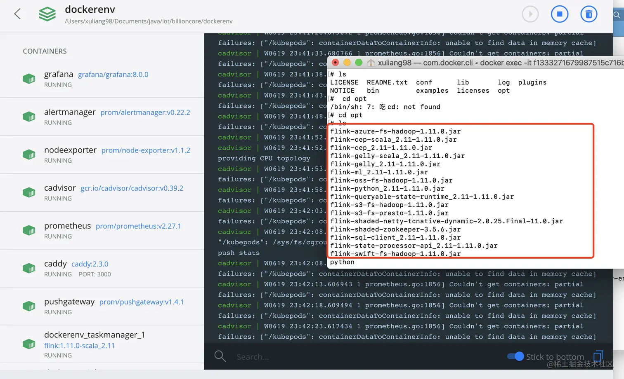Select the pushgateway container

[x=102, y=306]
